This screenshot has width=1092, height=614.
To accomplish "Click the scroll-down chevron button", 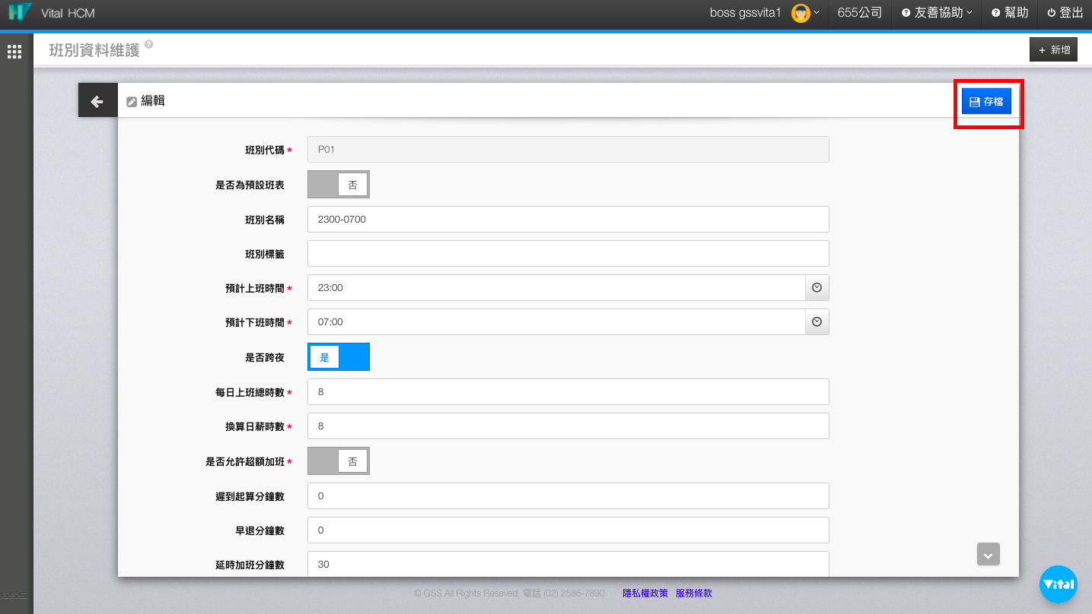I will (988, 555).
